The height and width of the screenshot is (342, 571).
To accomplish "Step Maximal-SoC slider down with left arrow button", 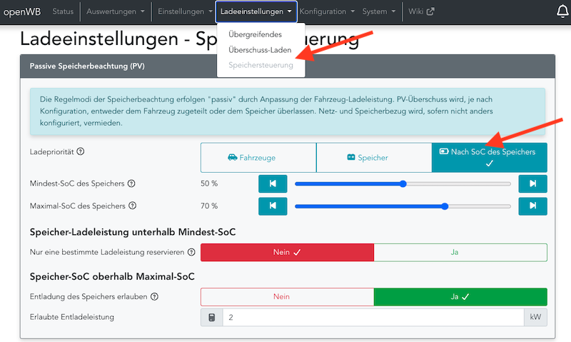I will pos(272,206).
